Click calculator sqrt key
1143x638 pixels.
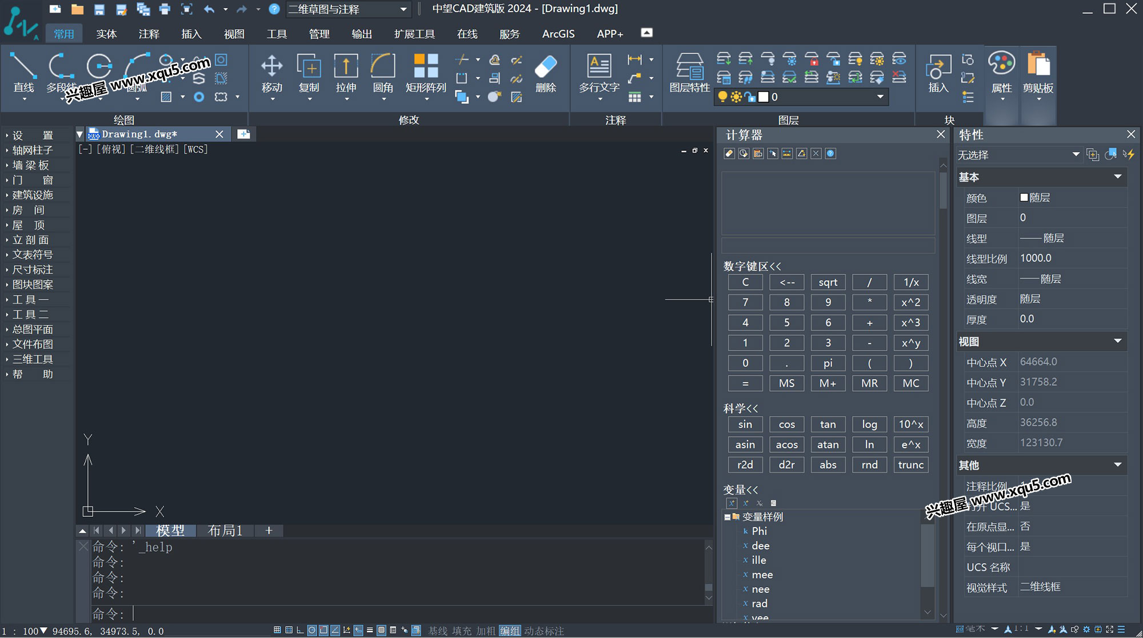[828, 282]
